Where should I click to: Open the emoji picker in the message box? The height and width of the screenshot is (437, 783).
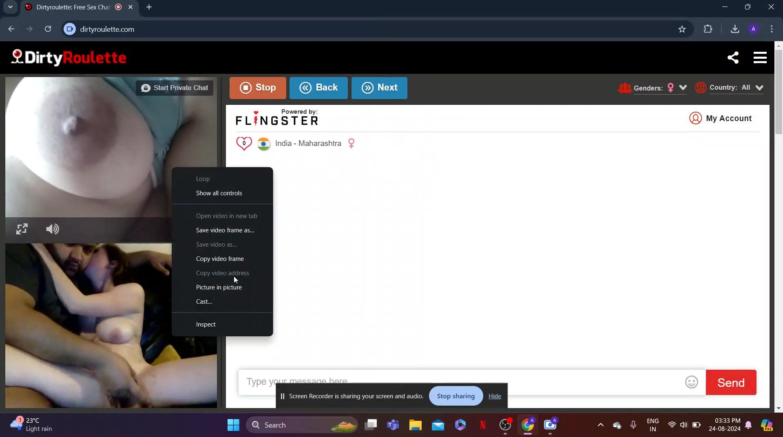[x=691, y=382]
